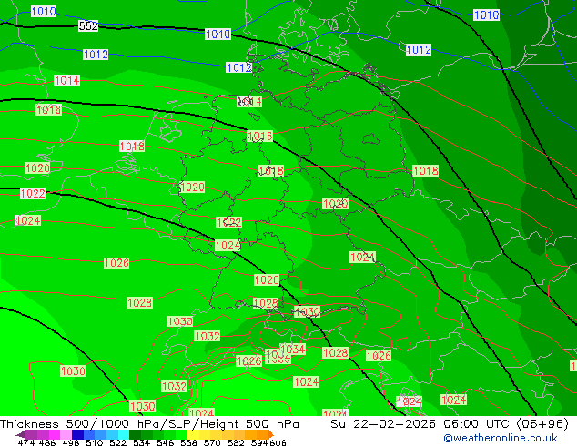577x446 pixels.
Task: Click the 1024 label at far left edge
Action: click(27, 221)
